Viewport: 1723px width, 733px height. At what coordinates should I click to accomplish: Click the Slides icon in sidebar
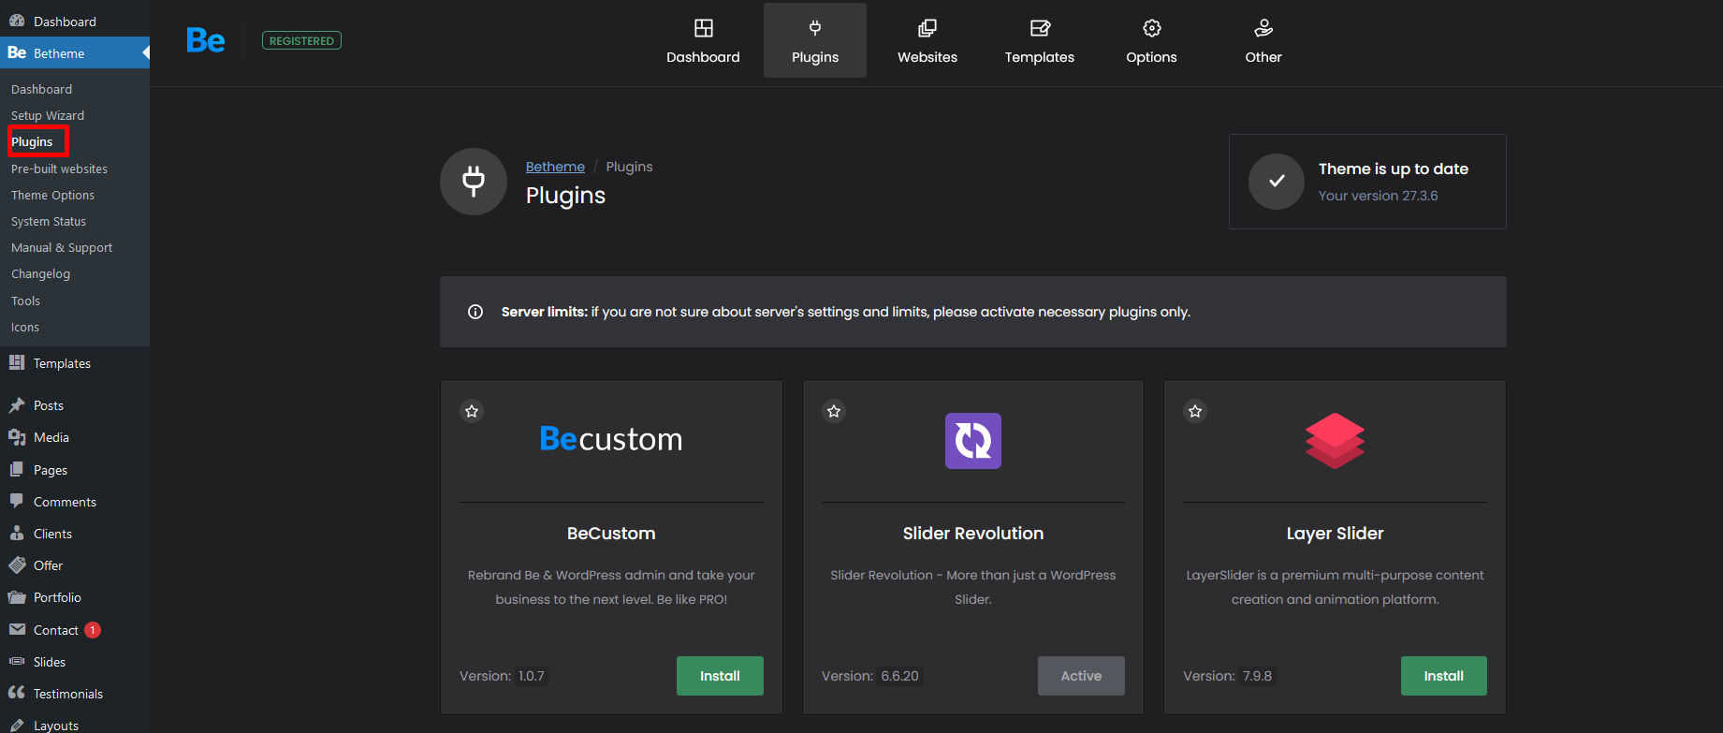click(x=17, y=661)
